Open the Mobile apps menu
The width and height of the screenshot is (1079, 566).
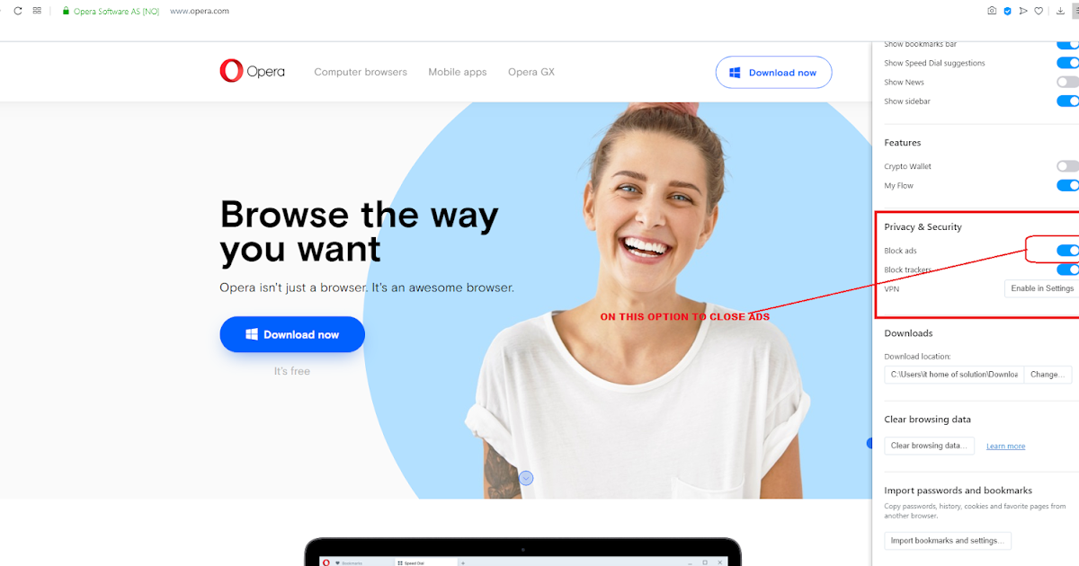(x=458, y=72)
